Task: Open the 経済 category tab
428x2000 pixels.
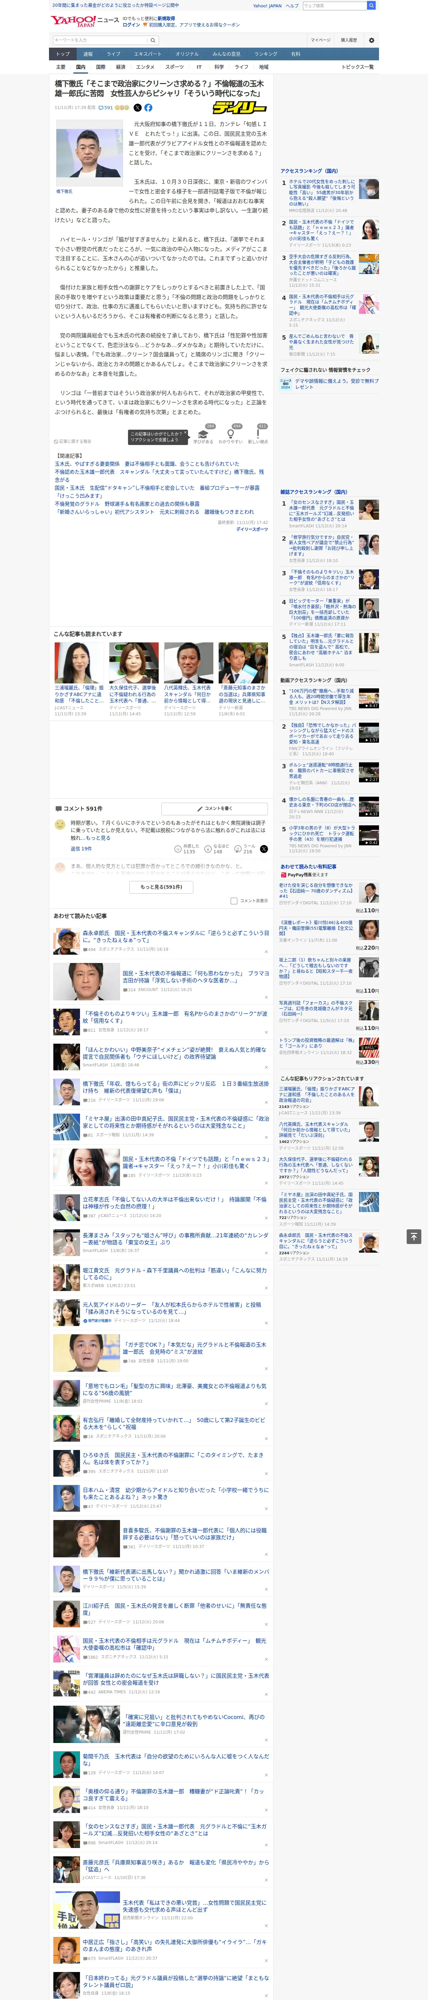Action: (120, 67)
